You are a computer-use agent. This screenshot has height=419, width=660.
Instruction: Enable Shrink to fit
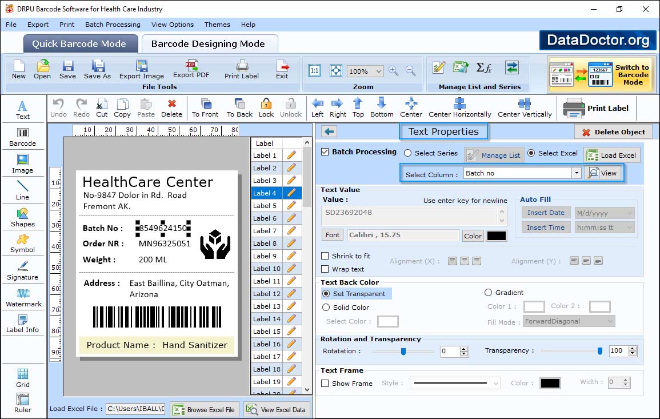click(325, 256)
